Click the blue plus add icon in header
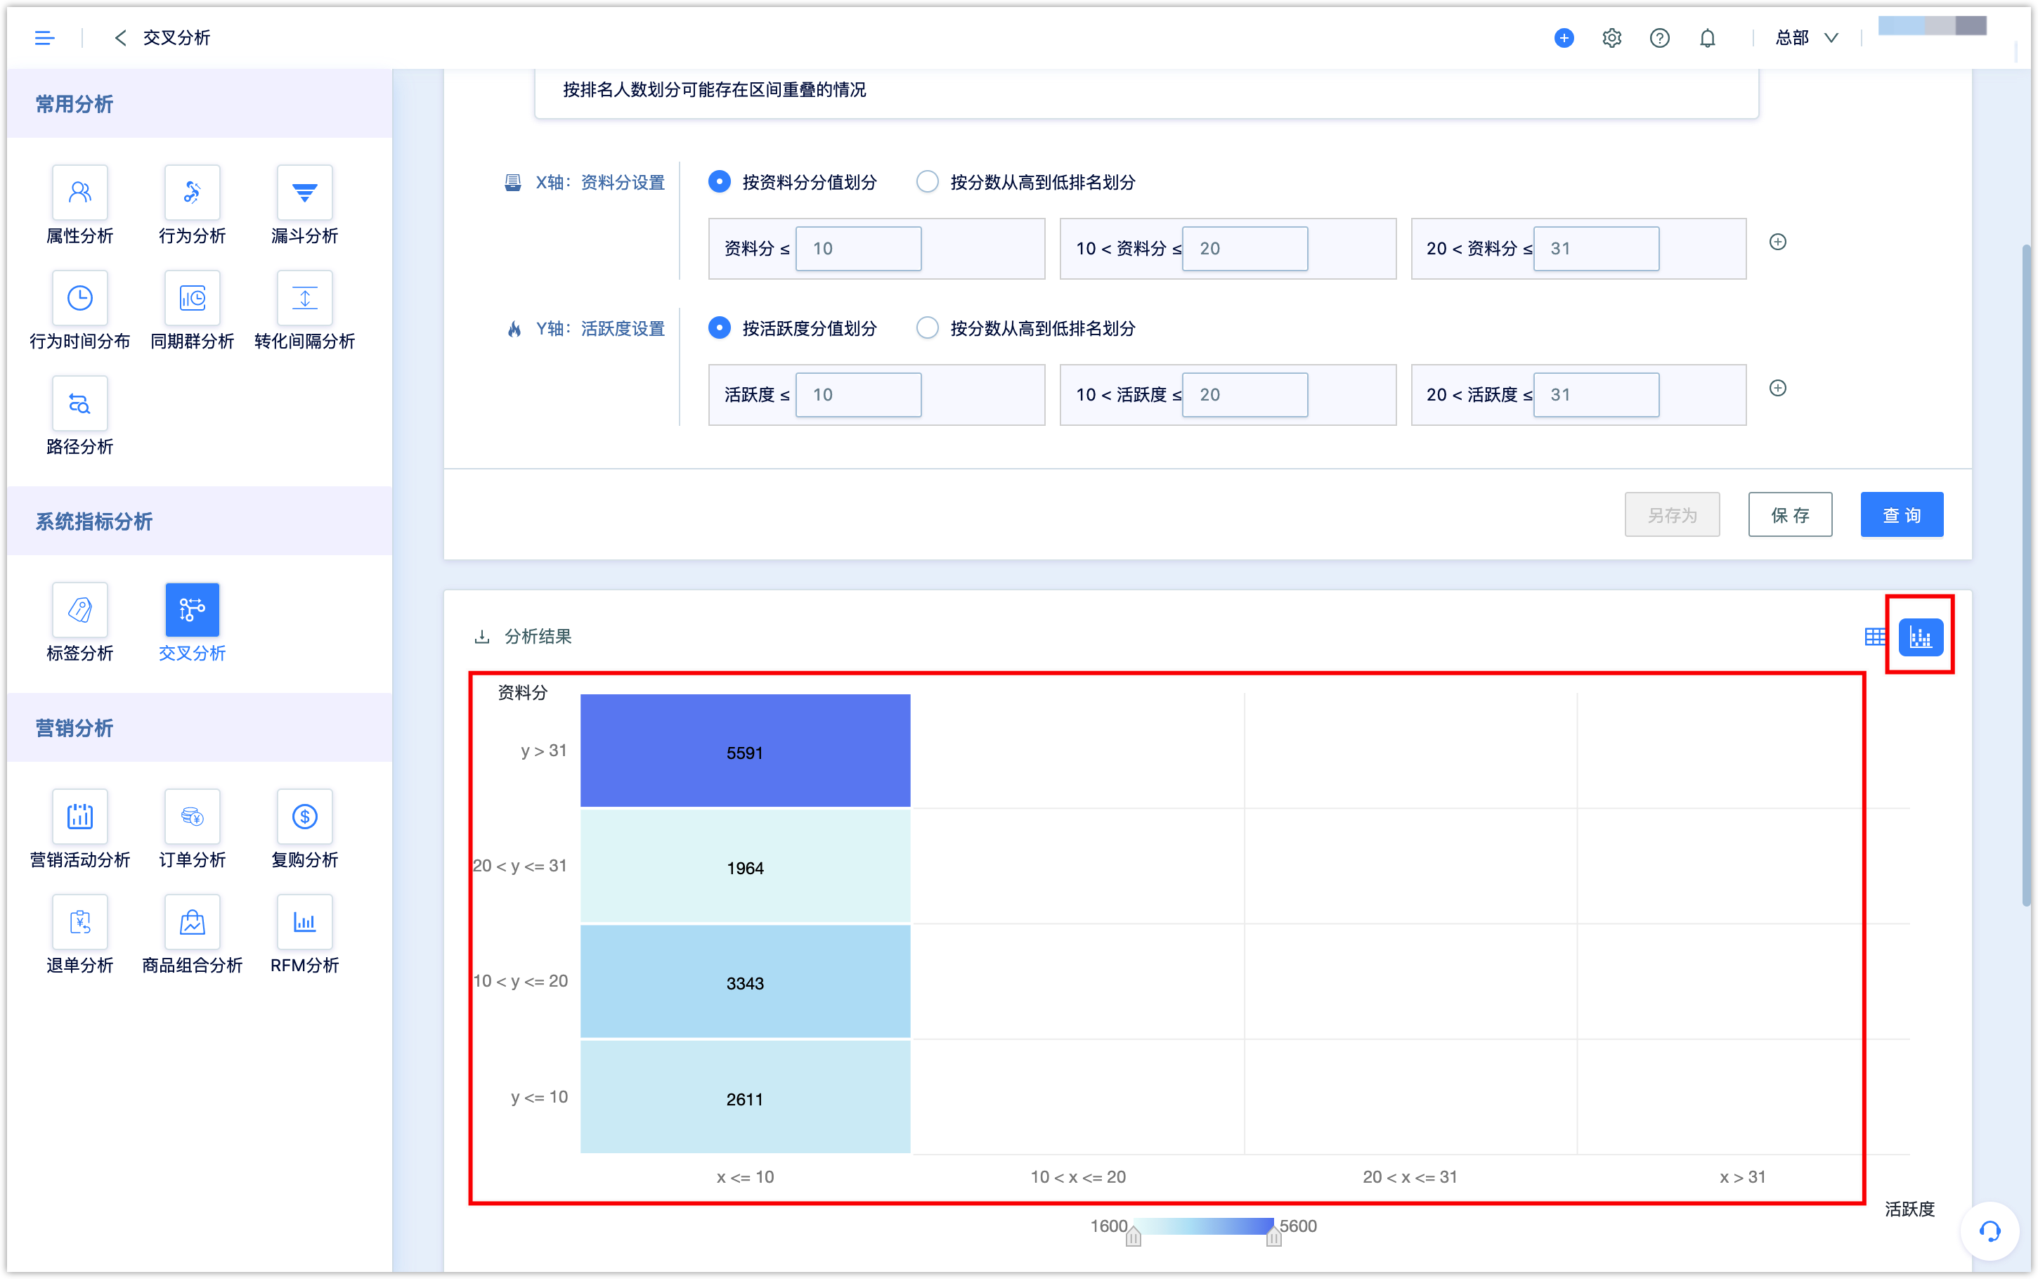Screen dimensions: 2038x1279 click(x=1564, y=37)
